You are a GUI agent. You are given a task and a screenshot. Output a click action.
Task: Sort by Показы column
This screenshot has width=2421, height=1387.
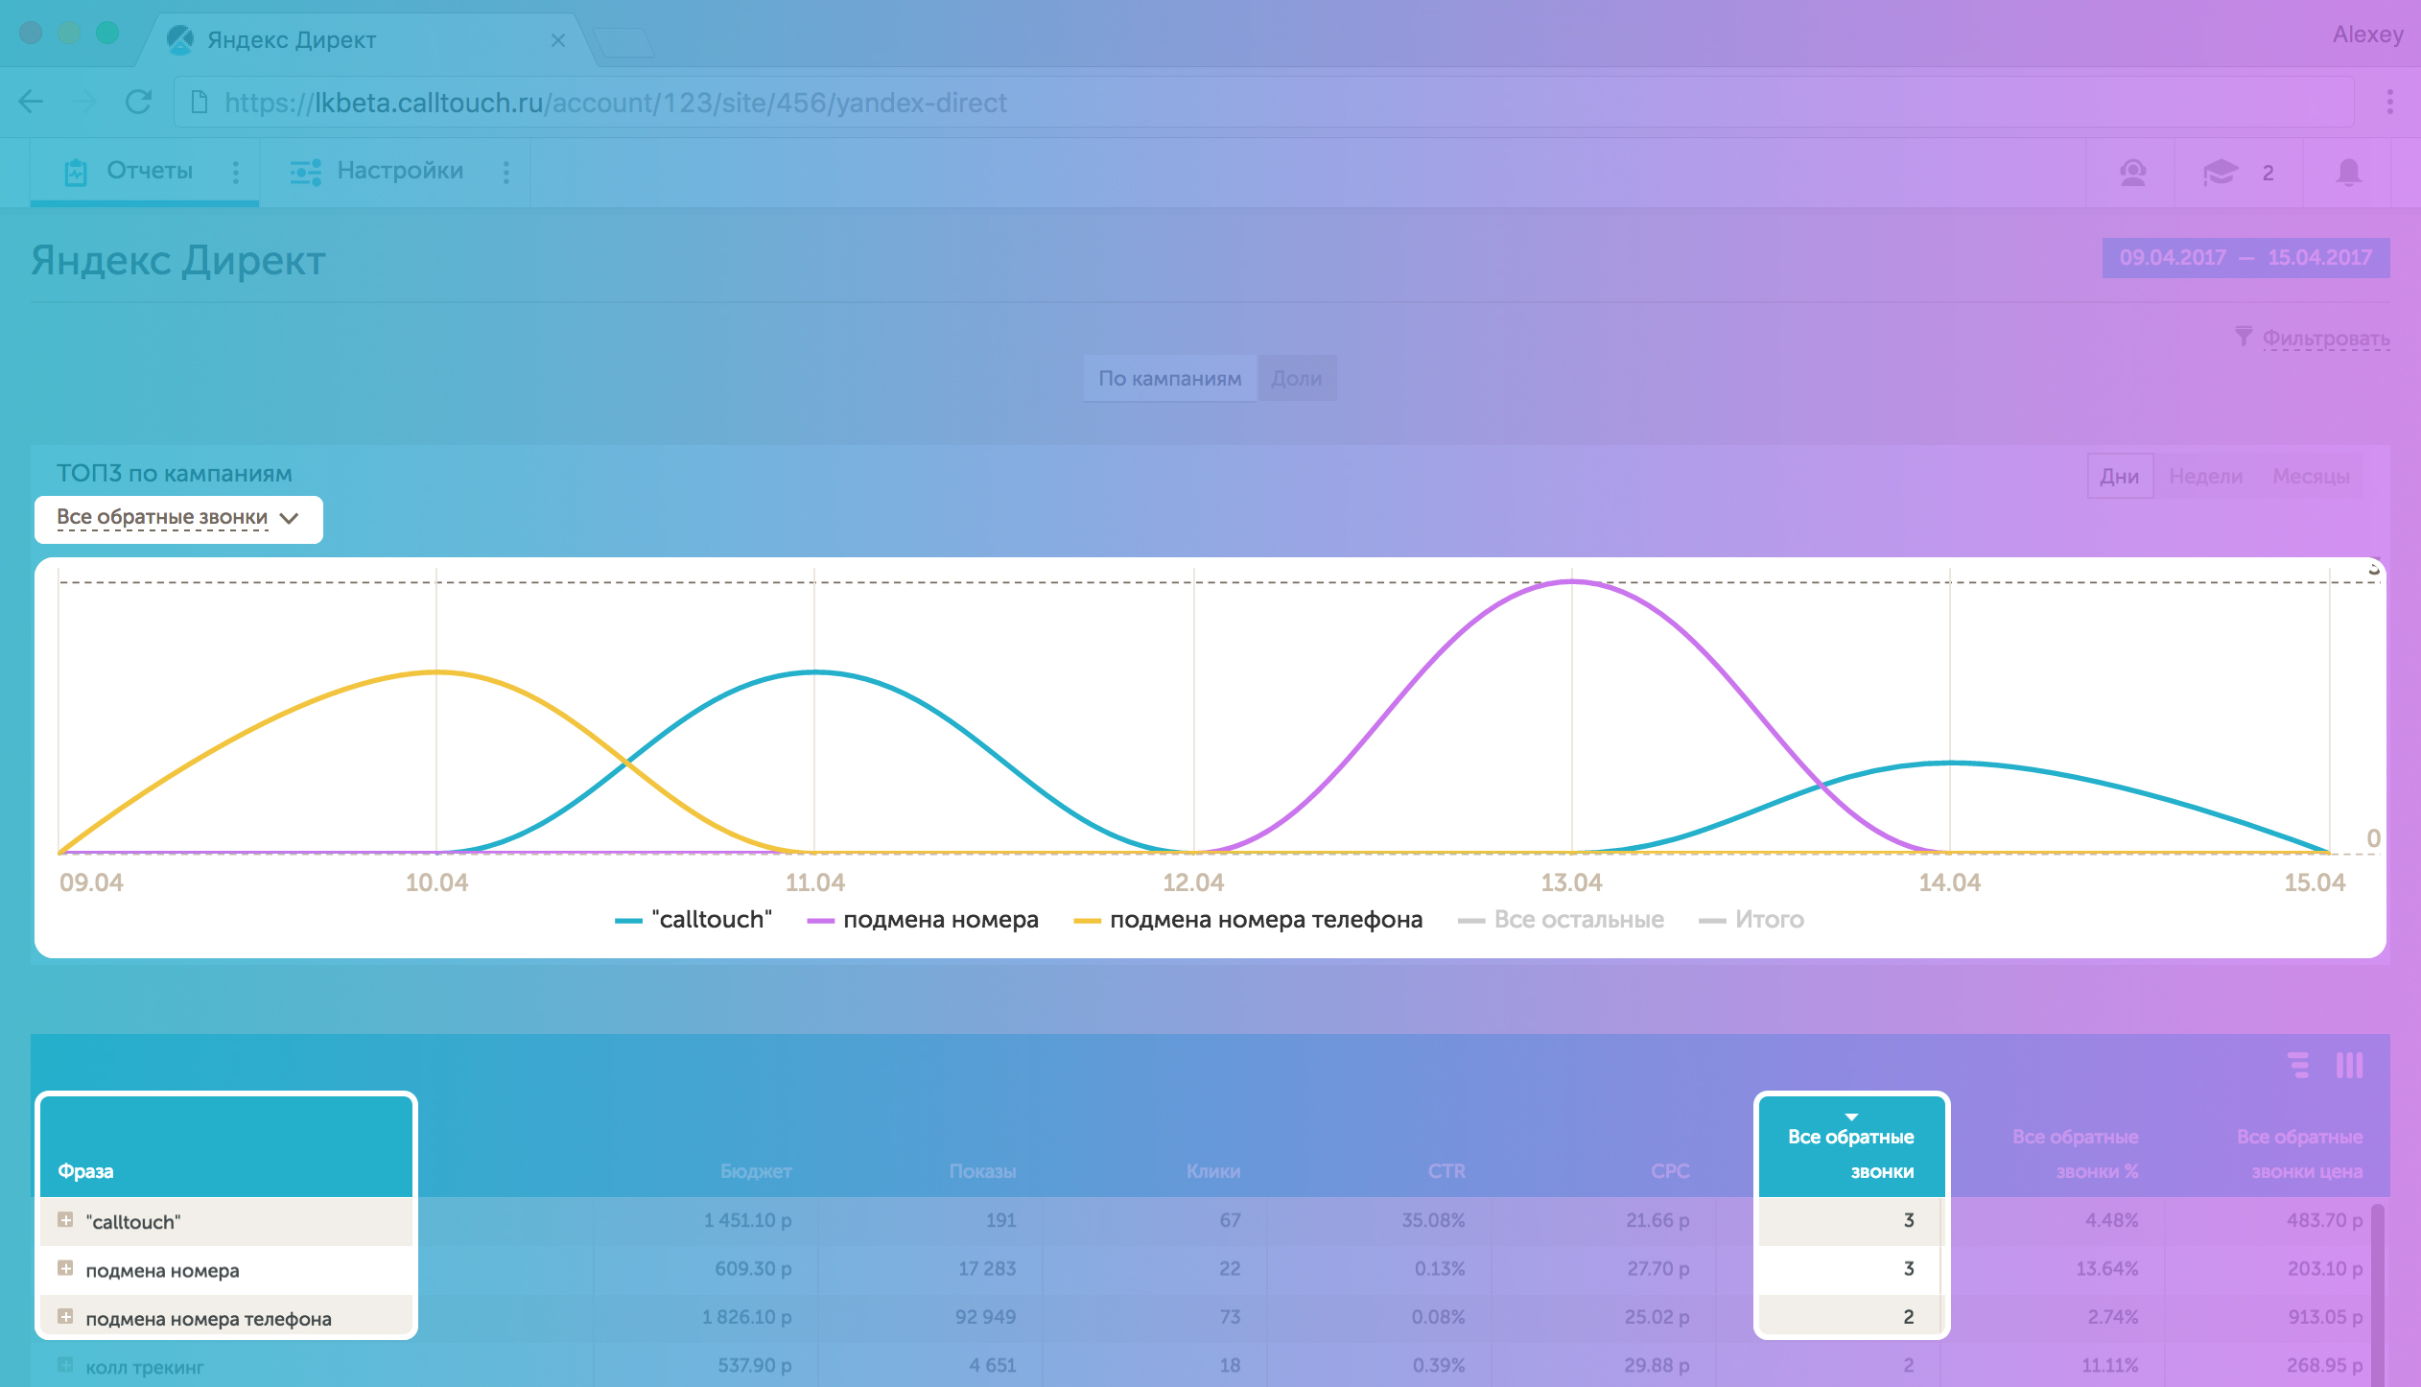pos(982,1171)
